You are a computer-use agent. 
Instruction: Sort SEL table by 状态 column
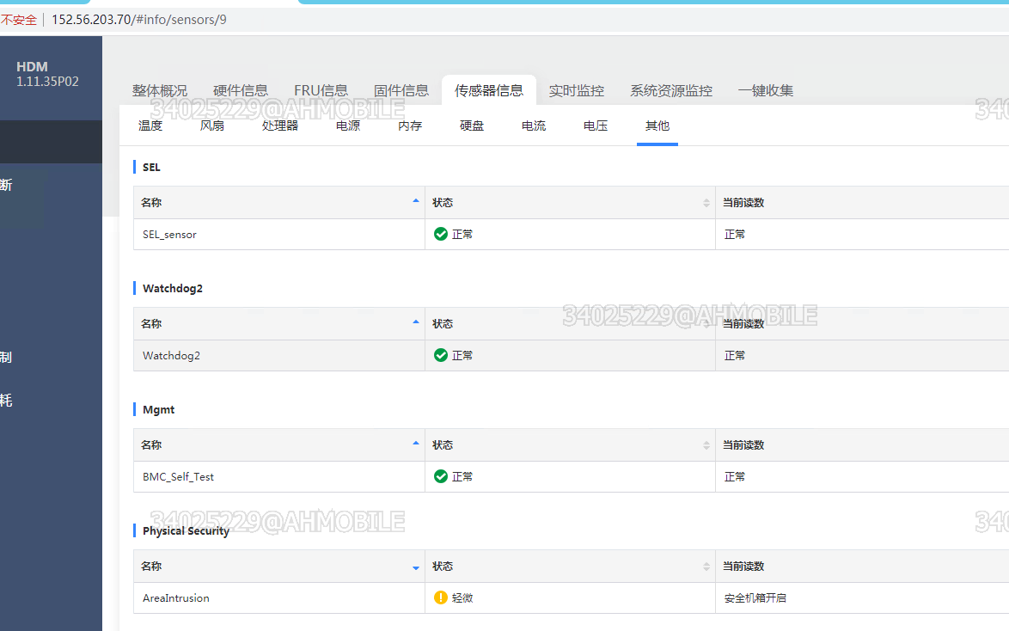point(570,203)
